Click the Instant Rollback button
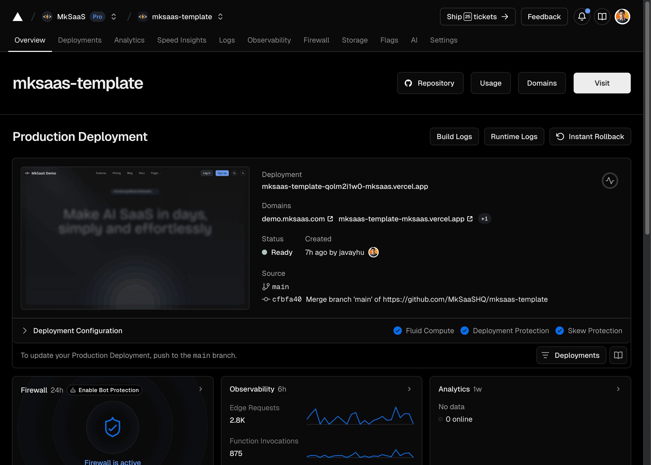Viewport: 651px width, 465px height. coord(590,136)
